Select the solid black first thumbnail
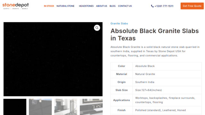The width and height of the screenshot is (205, 115). pyautogui.click(x=15, y=107)
